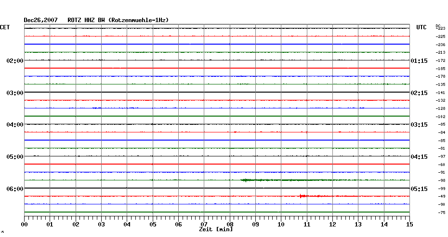Click the DC offset value -128
The height and width of the screenshot is (237, 448).
pyautogui.click(x=440, y=109)
